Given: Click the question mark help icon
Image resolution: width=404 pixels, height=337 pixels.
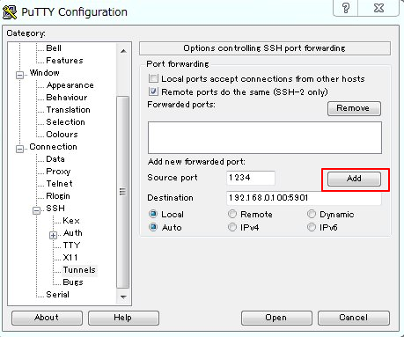Looking at the screenshot, I should point(346,8).
